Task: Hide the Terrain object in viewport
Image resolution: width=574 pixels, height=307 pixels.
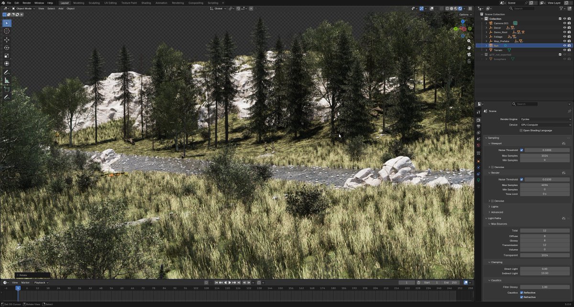Action: click(x=564, y=50)
